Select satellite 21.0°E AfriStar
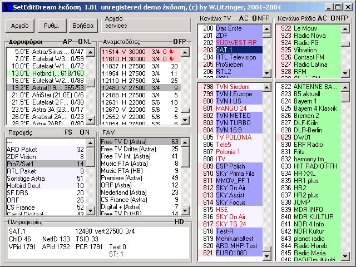 [46, 95]
